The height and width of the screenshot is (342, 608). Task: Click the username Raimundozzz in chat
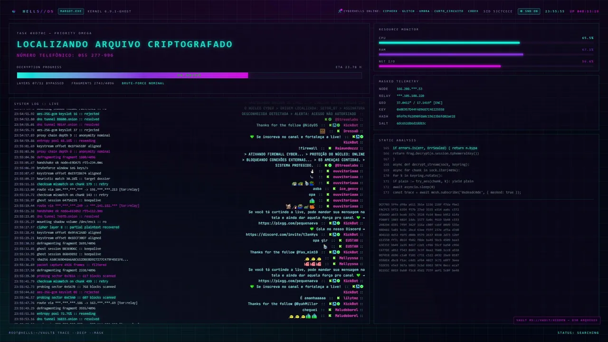click(x=346, y=148)
